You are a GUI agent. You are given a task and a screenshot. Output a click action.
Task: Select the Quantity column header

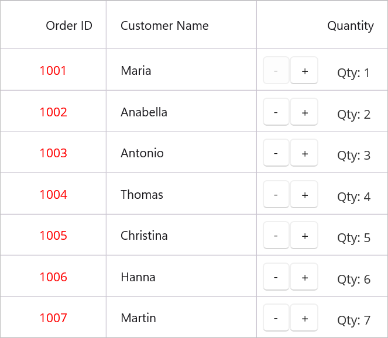pos(350,26)
